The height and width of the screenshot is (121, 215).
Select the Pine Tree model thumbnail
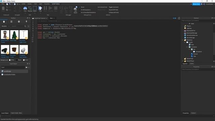tap(14, 35)
